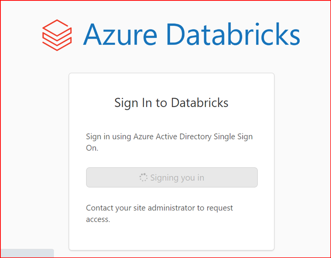This screenshot has height=258, width=331.
Task: Click the gray status bar at the bottom-left corner
Action: tap(27, 253)
